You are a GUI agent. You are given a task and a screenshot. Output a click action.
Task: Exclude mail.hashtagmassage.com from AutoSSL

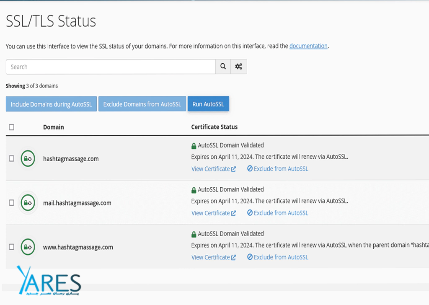277,213
